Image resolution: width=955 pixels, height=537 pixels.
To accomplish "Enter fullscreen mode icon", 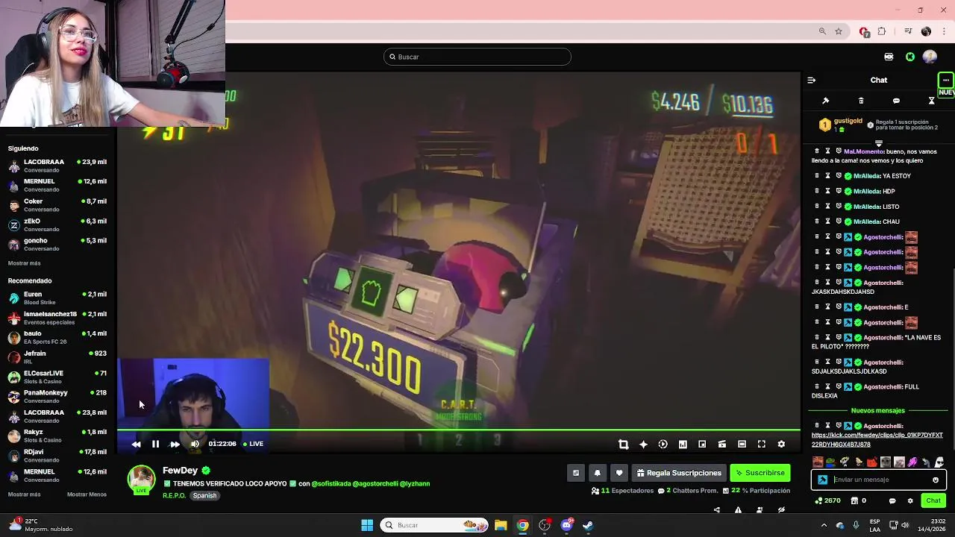I will pyautogui.click(x=761, y=444).
